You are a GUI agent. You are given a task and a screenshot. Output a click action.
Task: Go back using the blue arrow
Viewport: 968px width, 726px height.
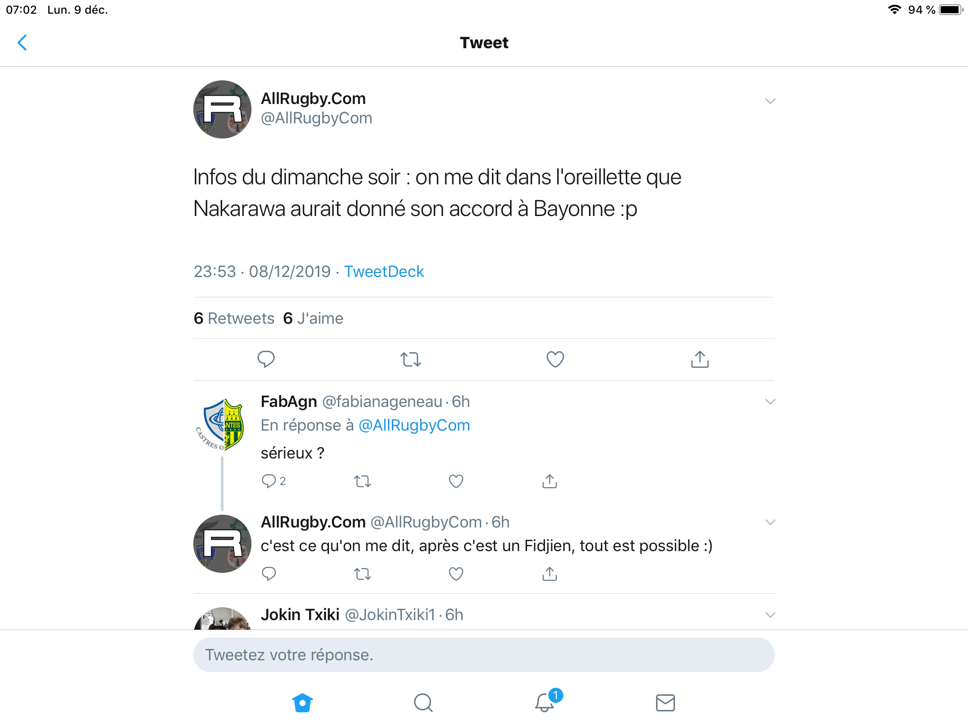[x=22, y=43]
